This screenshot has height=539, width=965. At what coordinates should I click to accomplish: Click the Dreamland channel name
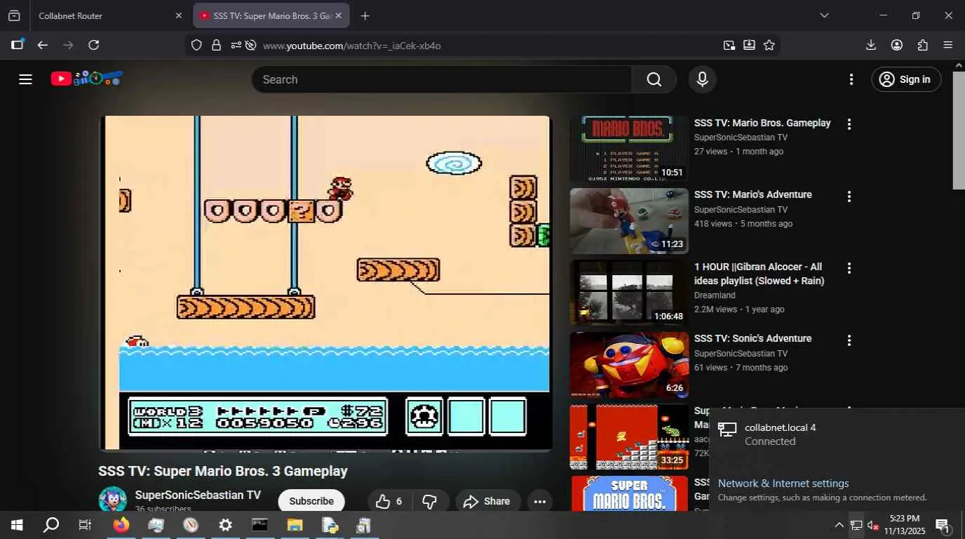(715, 295)
